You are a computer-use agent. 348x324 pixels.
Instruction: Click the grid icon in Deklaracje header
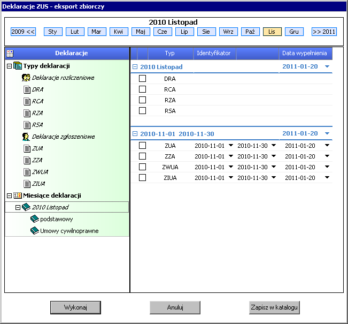click(10, 54)
